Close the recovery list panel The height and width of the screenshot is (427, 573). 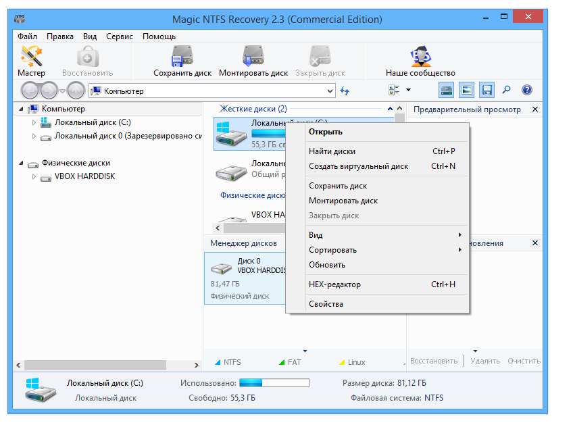535,243
